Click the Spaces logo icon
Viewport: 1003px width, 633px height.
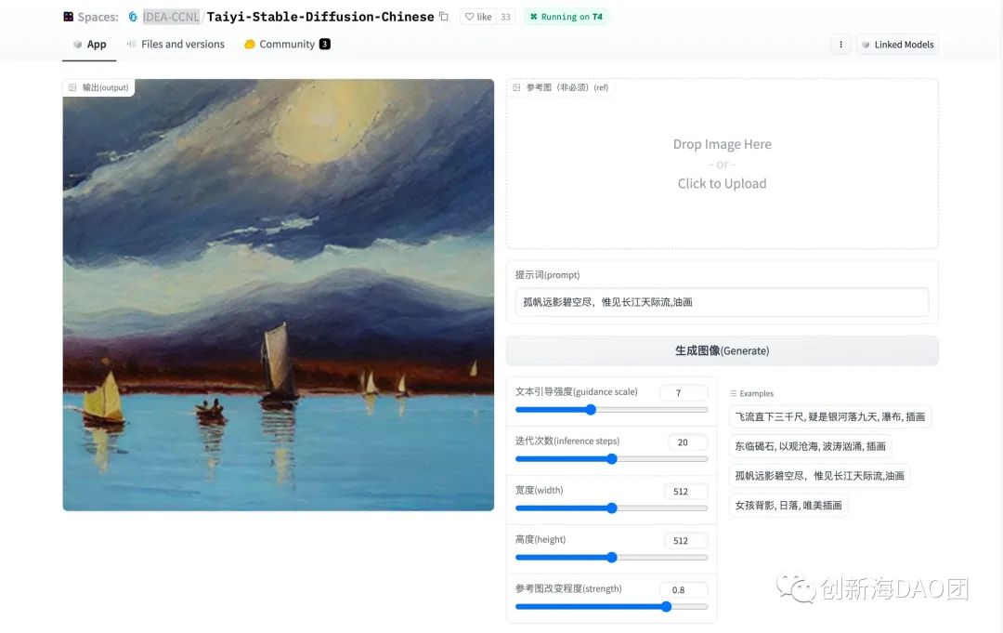coord(68,17)
